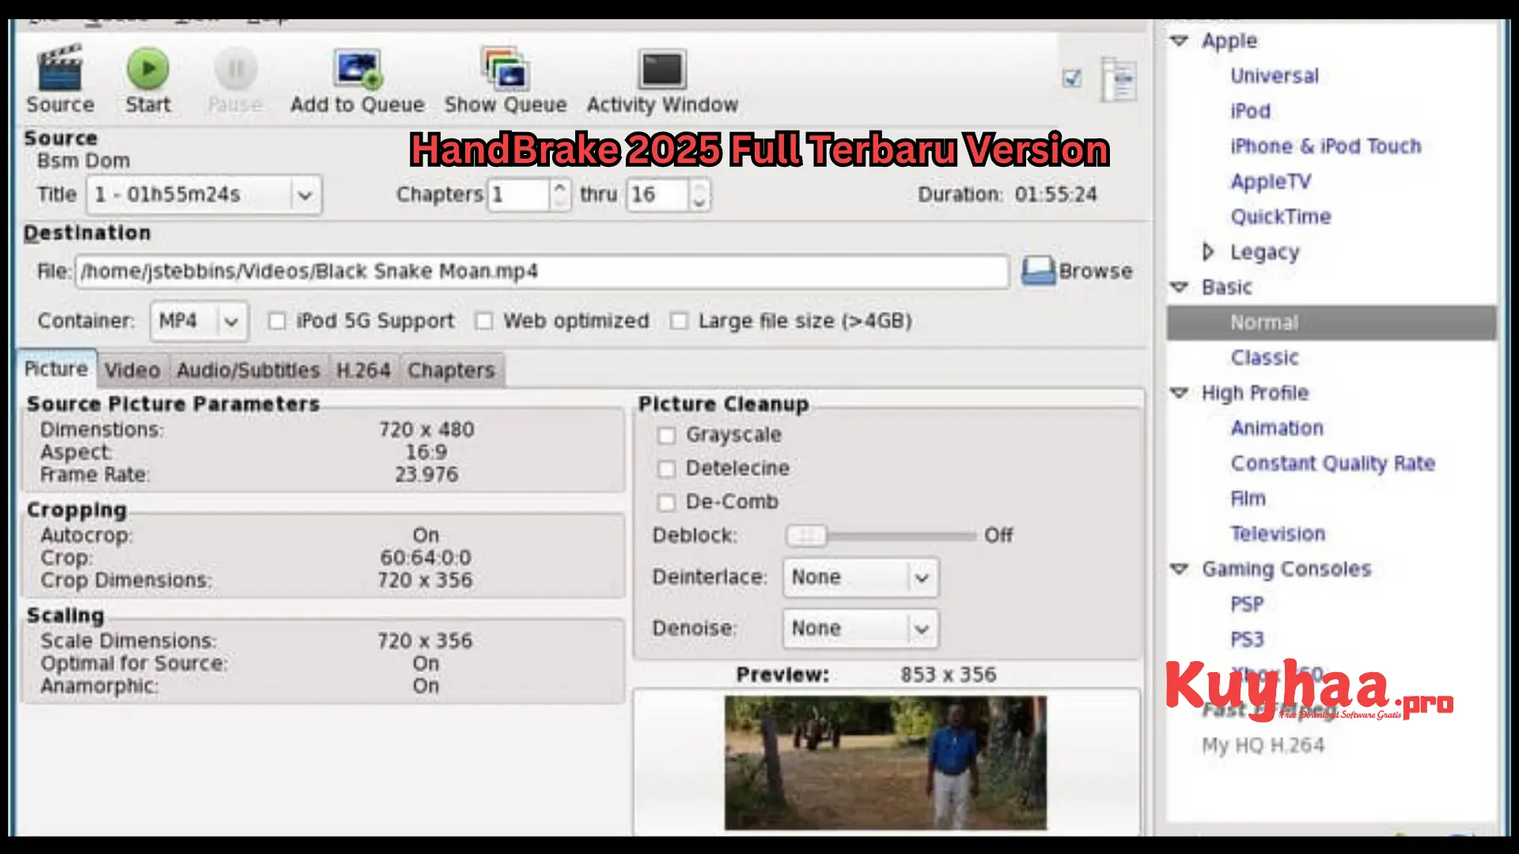Enable Grayscale in Picture Cleanup
1519x854 pixels.
click(667, 435)
